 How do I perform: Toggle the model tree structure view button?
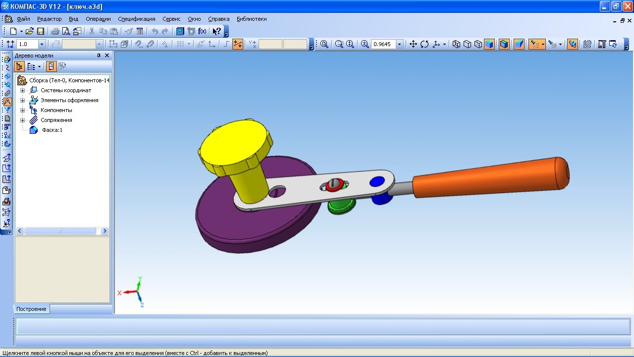click(20, 66)
